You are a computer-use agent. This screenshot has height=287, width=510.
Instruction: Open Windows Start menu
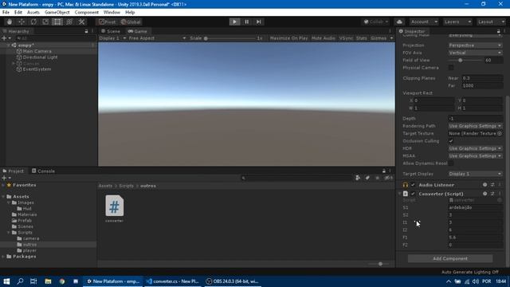[6, 281]
